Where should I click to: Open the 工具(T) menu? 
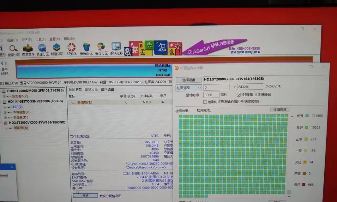pyautogui.click(x=40, y=39)
